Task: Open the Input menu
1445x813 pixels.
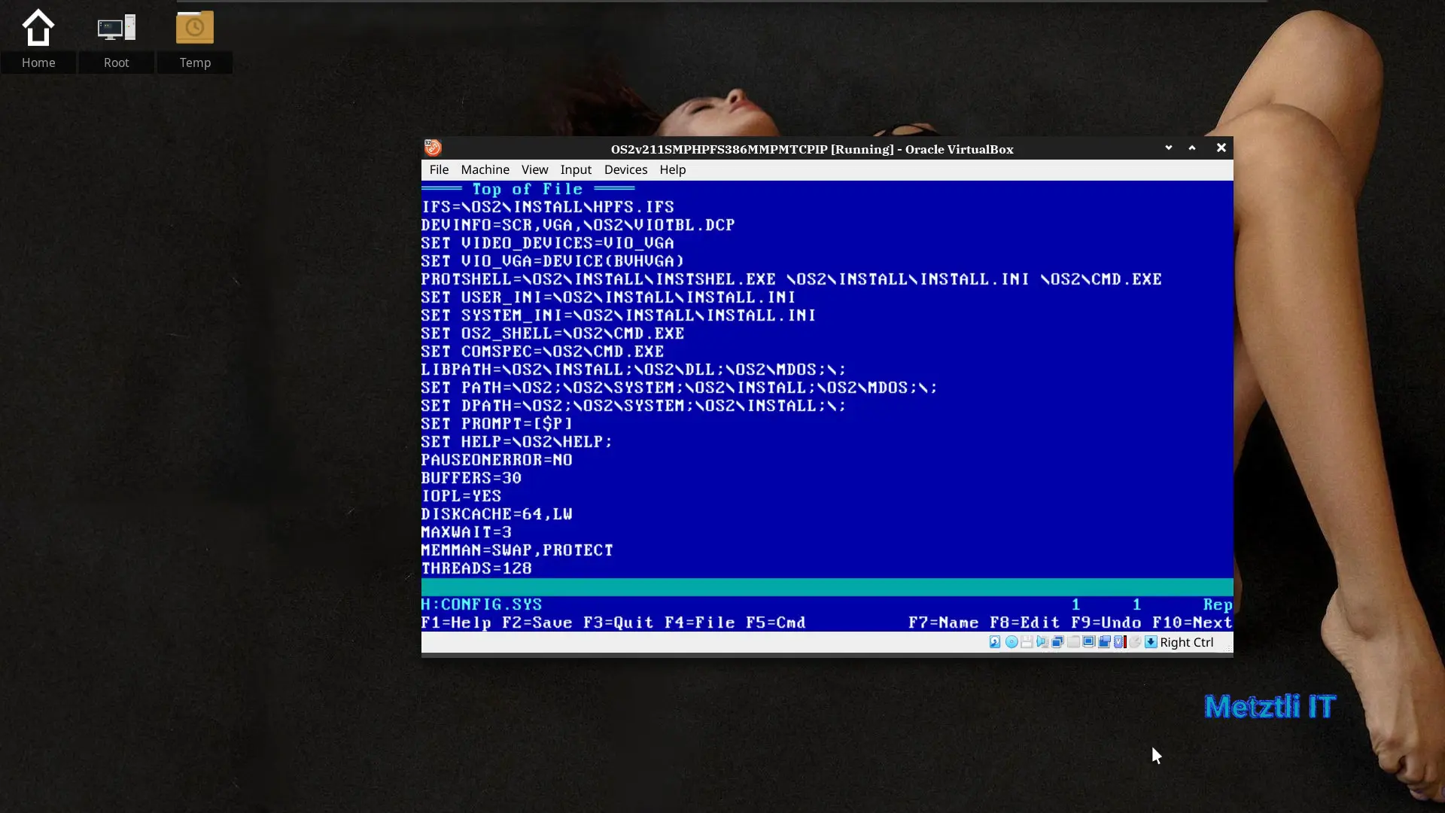Action: (x=576, y=169)
